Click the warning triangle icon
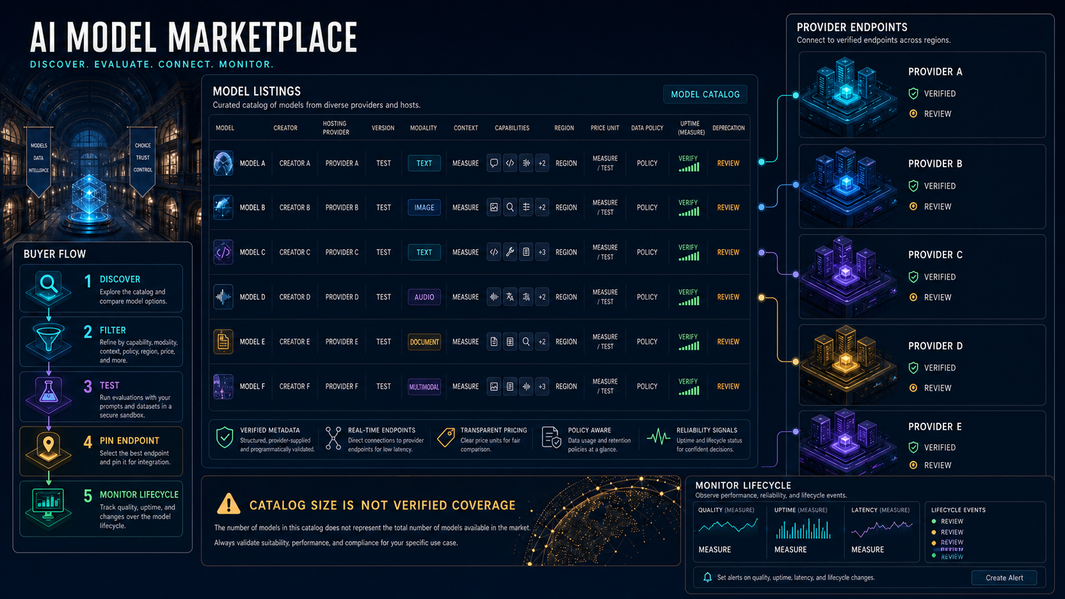1065x599 pixels. [228, 504]
